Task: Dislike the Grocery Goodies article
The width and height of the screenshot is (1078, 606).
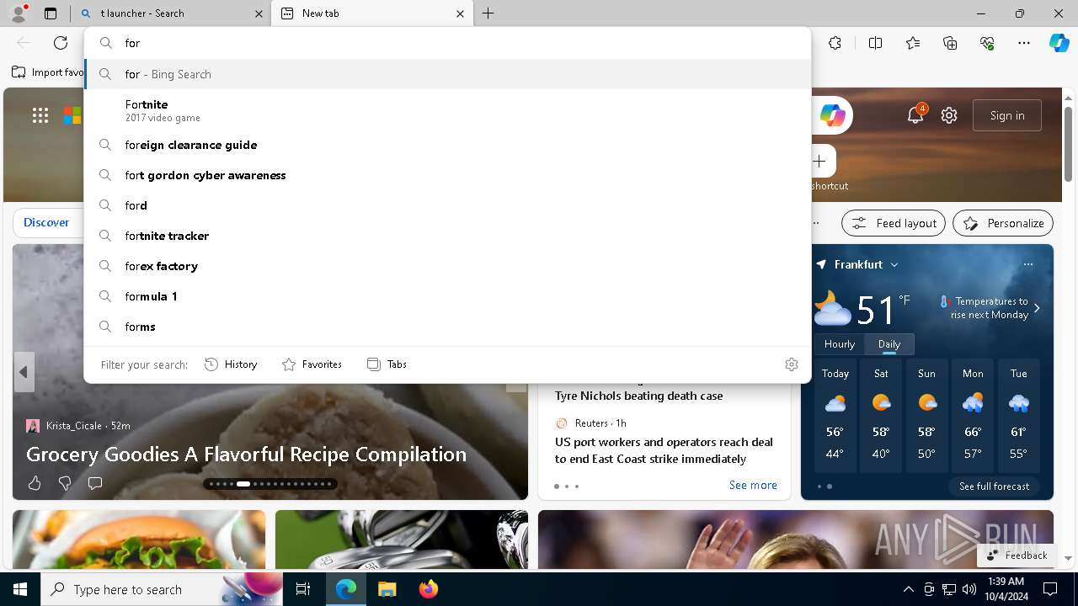Action: point(65,483)
